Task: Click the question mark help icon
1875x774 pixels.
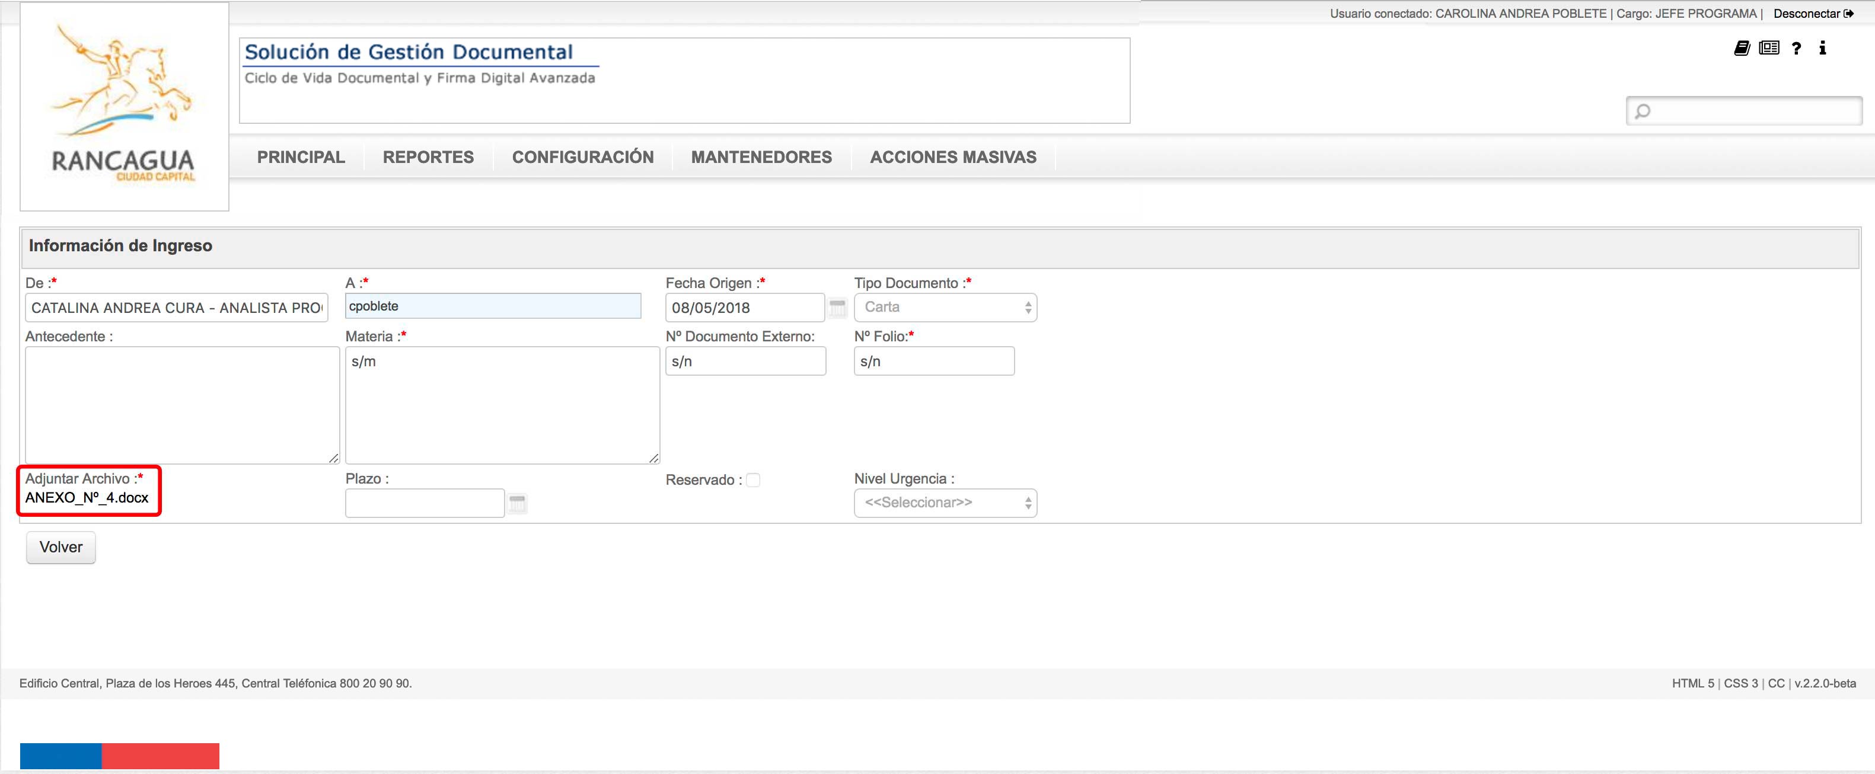Action: point(1796,48)
